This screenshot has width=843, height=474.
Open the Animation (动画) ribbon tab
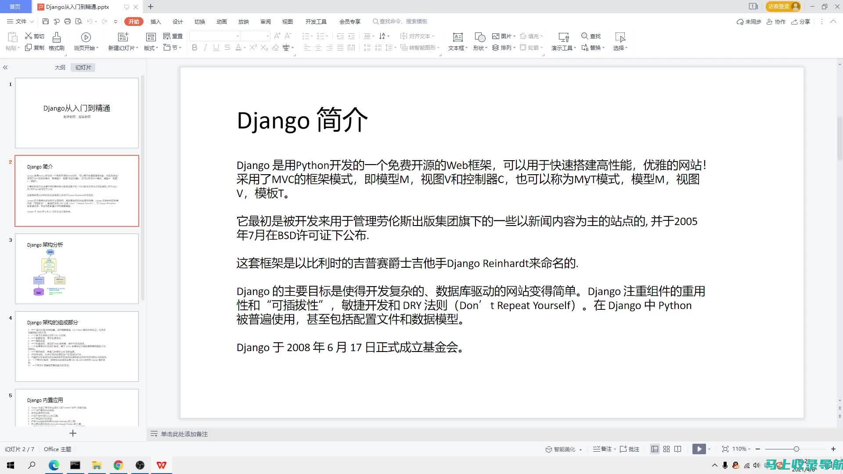point(222,22)
